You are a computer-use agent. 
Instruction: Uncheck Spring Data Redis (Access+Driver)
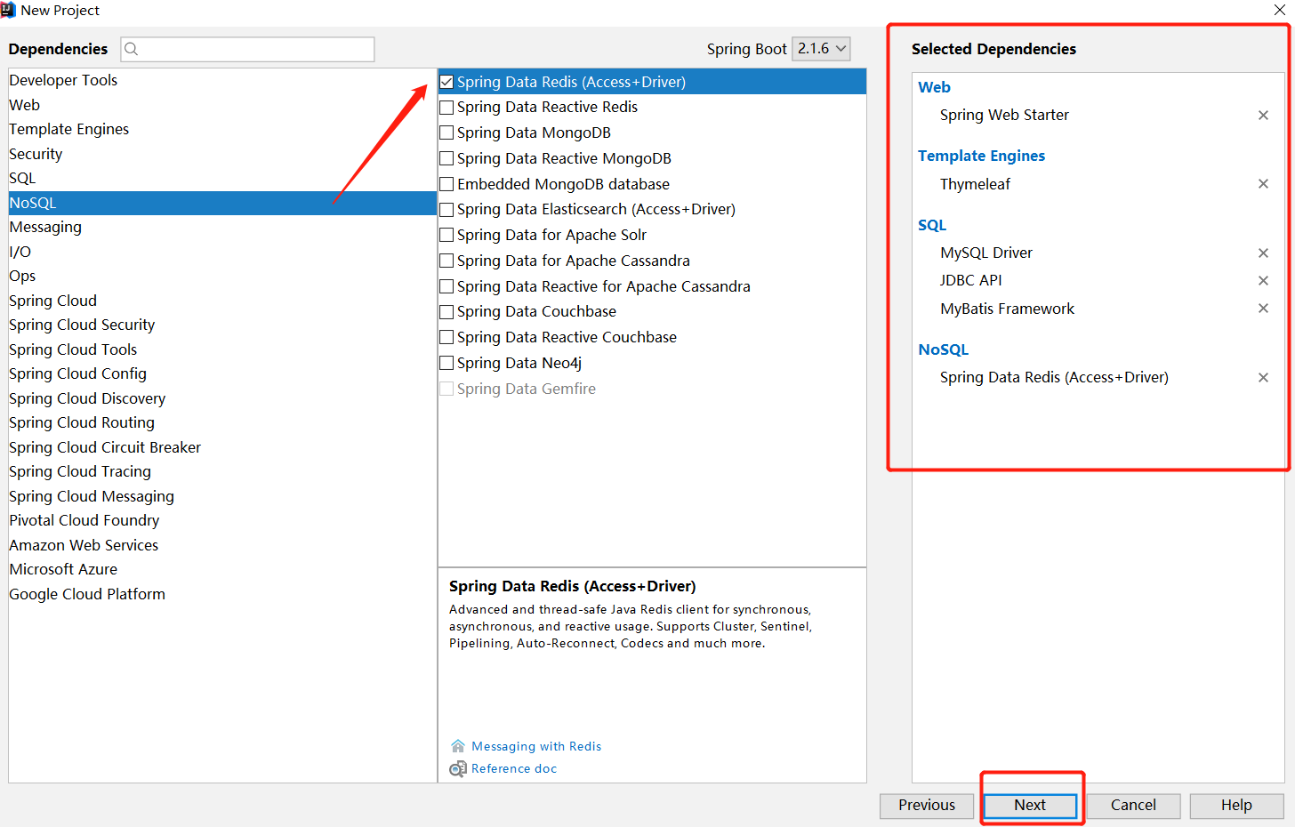446,82
